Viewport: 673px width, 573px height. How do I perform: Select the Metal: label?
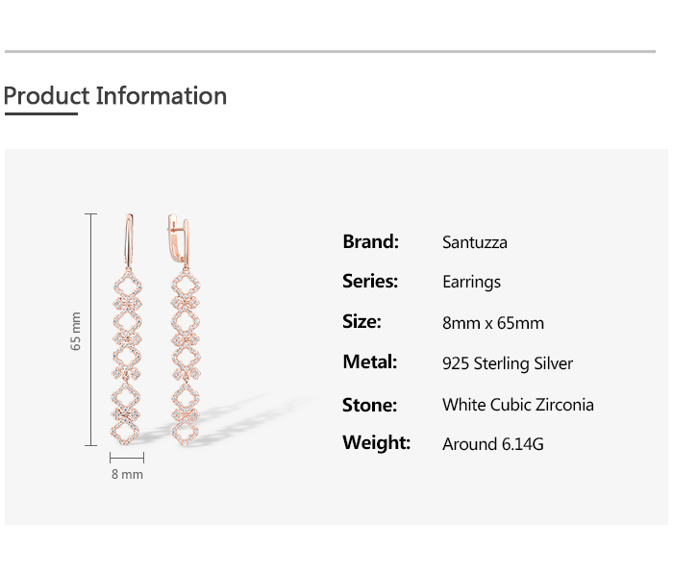click(369, 362)
